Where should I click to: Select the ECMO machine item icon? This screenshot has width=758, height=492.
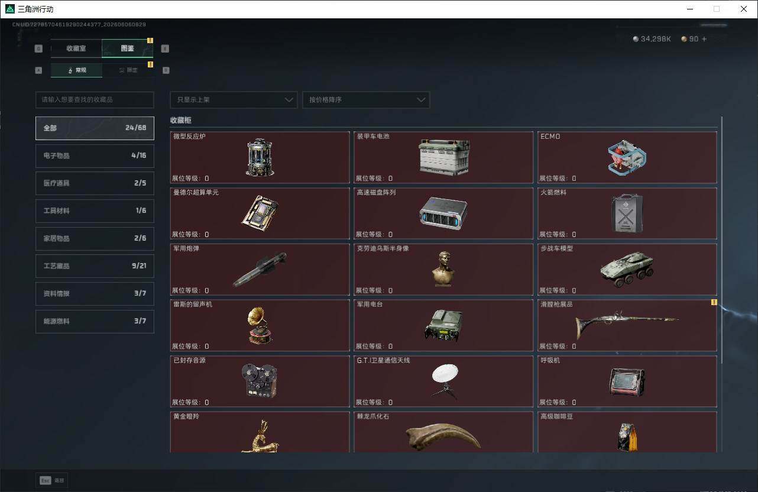tap(627, 157)
